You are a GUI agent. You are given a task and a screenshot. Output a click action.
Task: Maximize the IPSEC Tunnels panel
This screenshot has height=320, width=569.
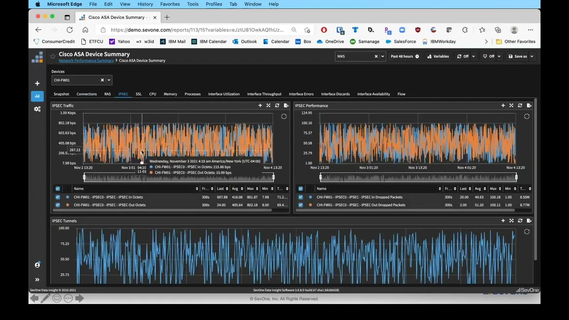click(x=511, y=221)
